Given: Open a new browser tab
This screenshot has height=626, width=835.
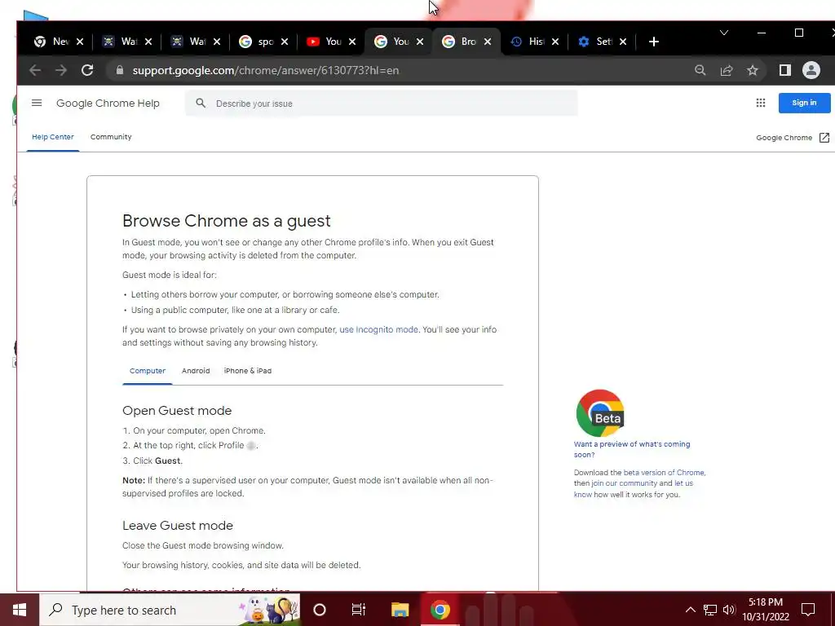Looking at the screenshot, I should point(654,42).
